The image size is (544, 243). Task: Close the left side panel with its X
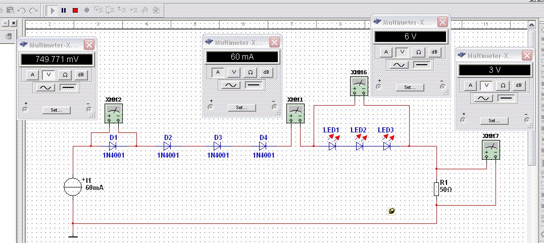point(14,23)
